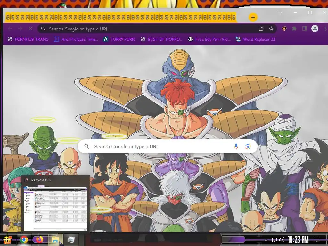Open a new tab with the plus button
This screenshot has height=246, width=328.
coord(253,17)
